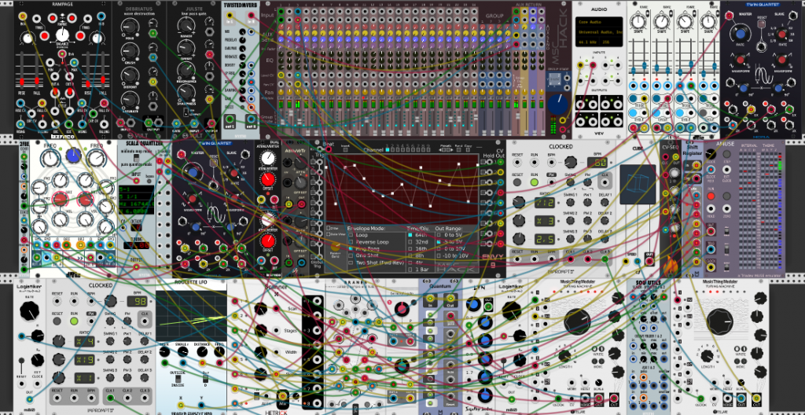This screenshot has width=805, height=415.
Task: Click the Pattern Bend knob on Envy 9
Action: pos(335,247)
